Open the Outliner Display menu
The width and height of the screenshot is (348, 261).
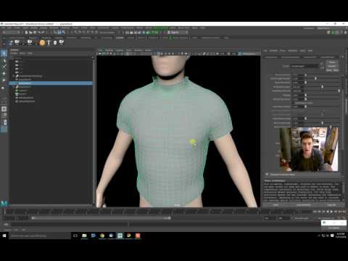tap(14, 53)
